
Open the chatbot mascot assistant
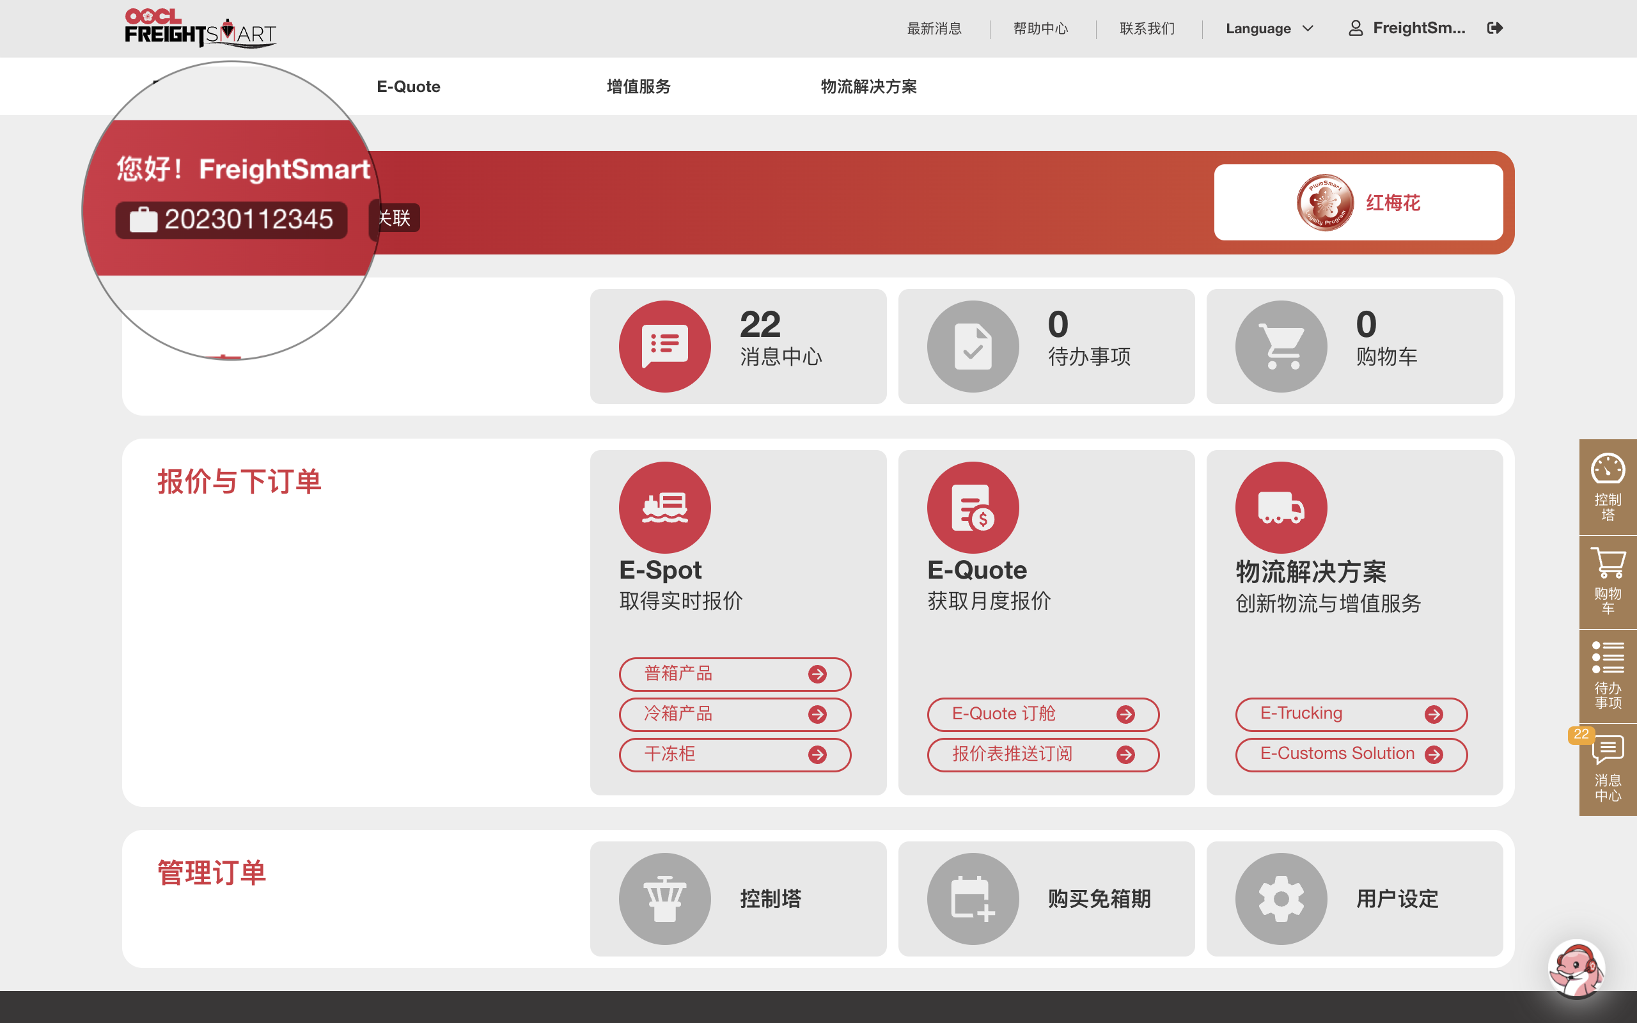coord(1576,967)
